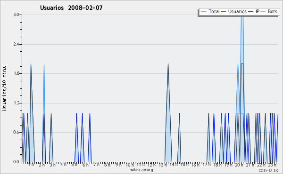This screenshot has height=174, width=283.
Task: Click the chart title 'Usuarios 2008-02-07'
Action: (71, 8)
